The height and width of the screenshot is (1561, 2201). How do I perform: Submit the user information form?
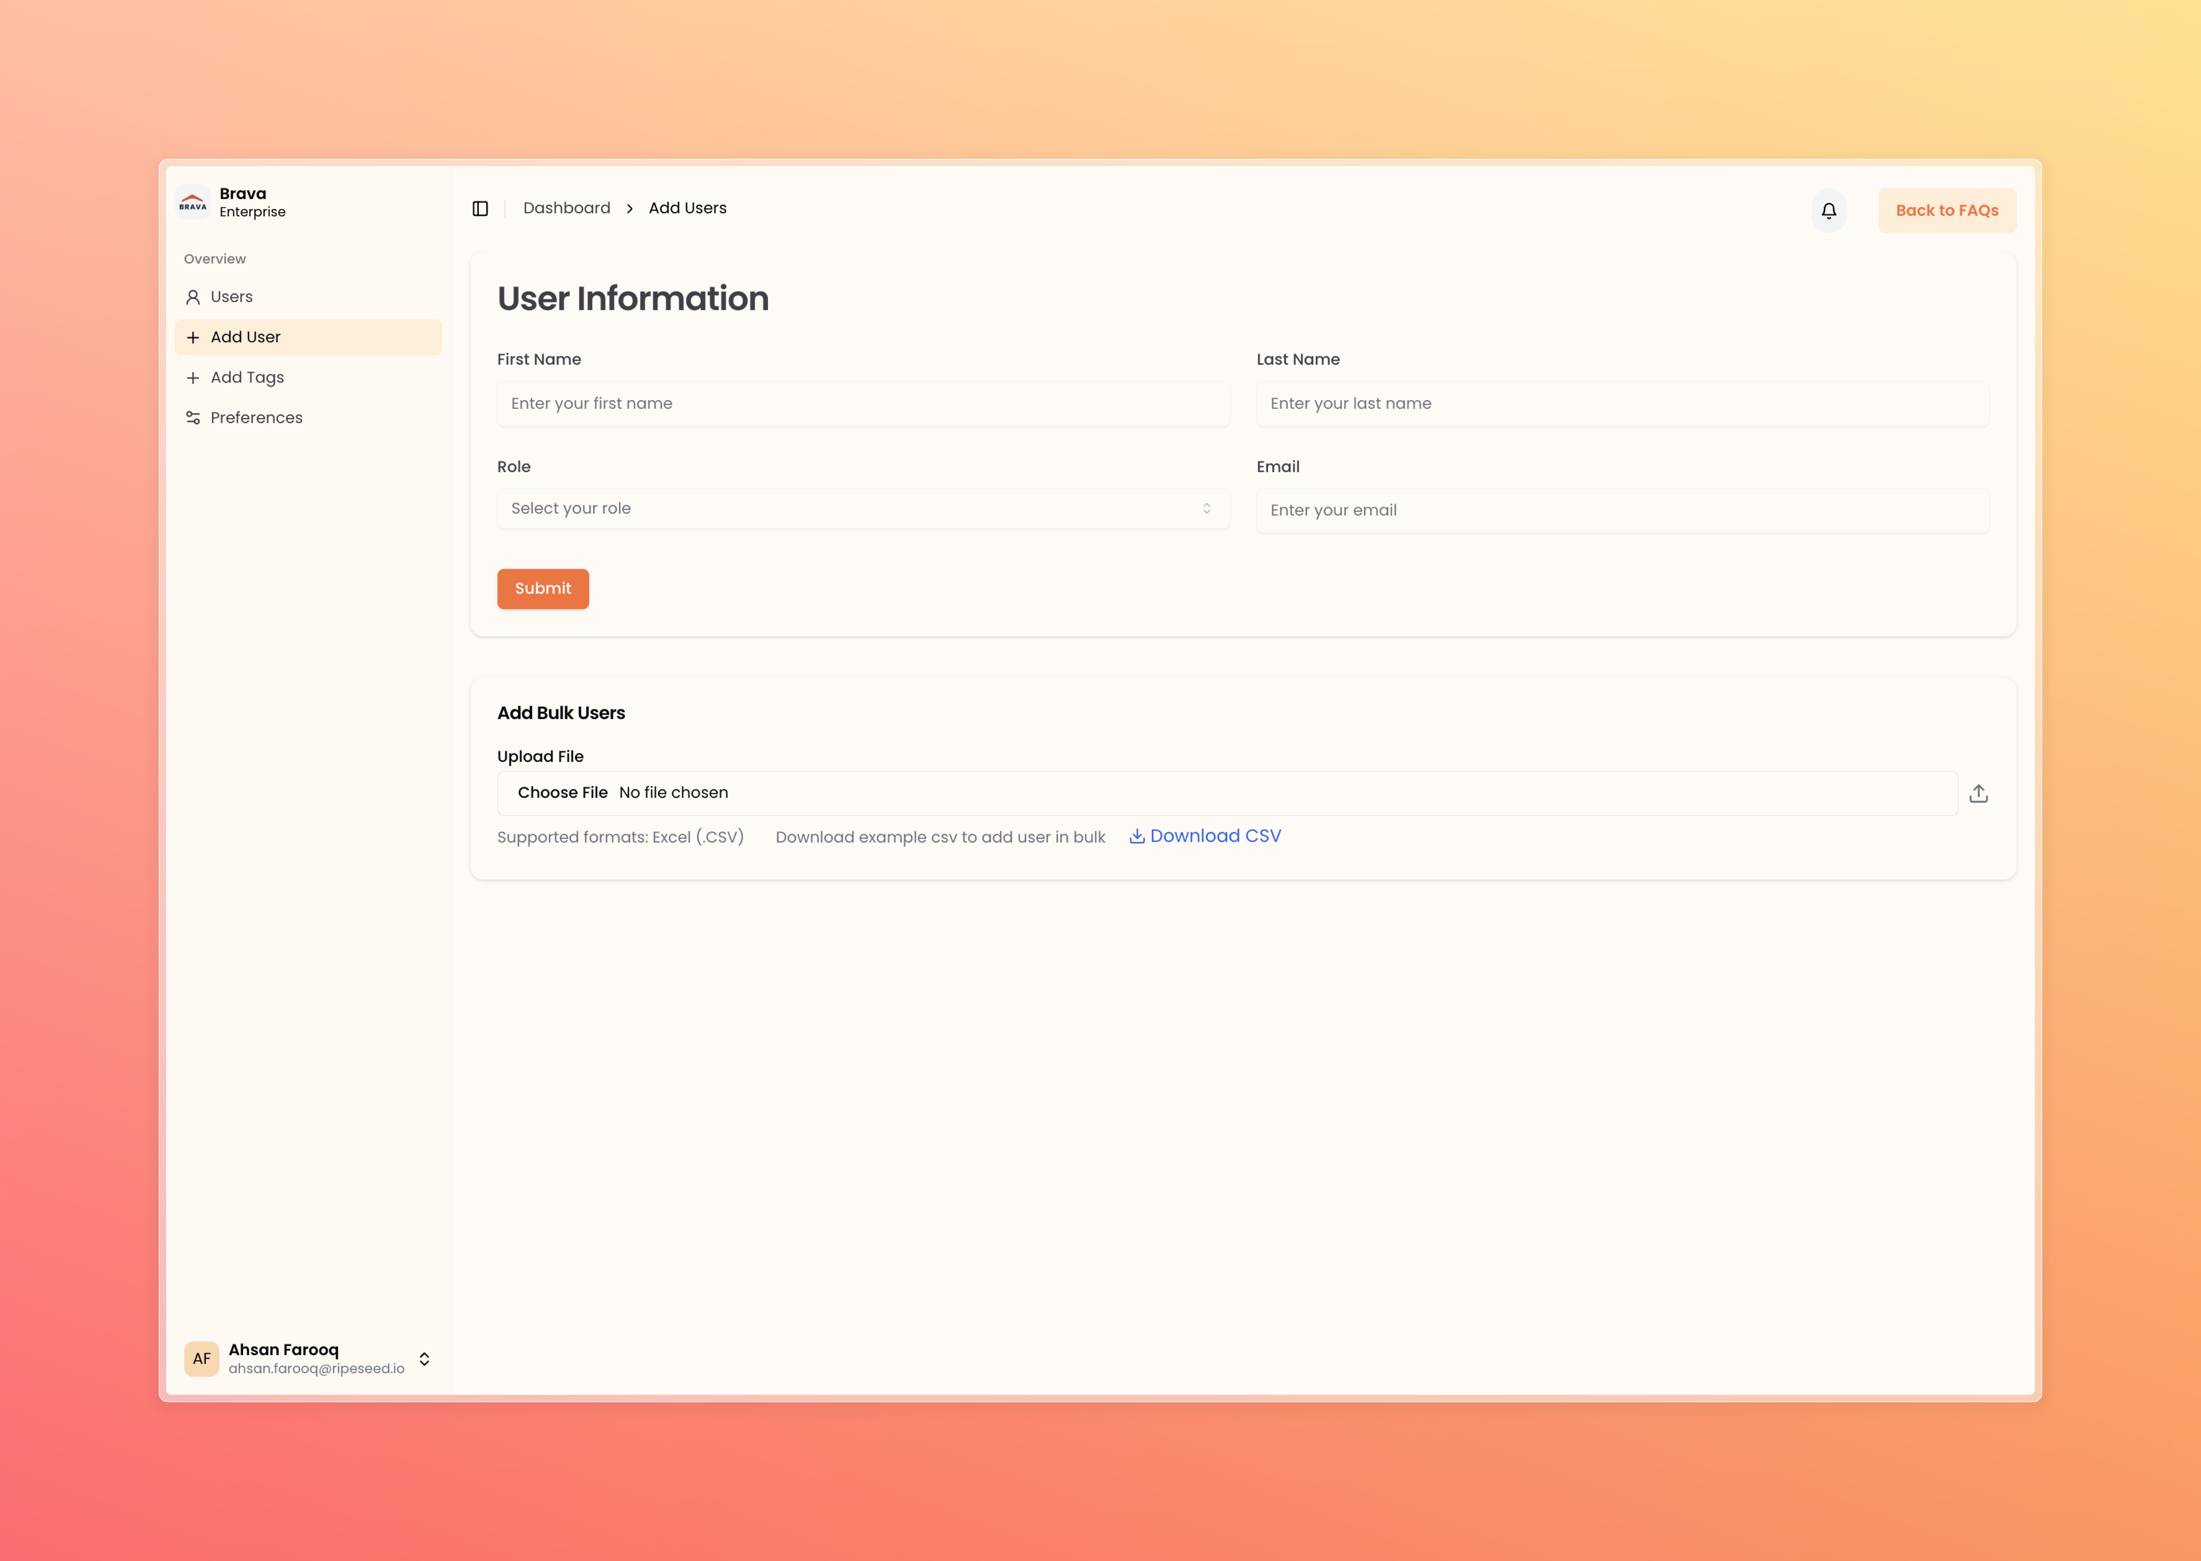(543, 588)
